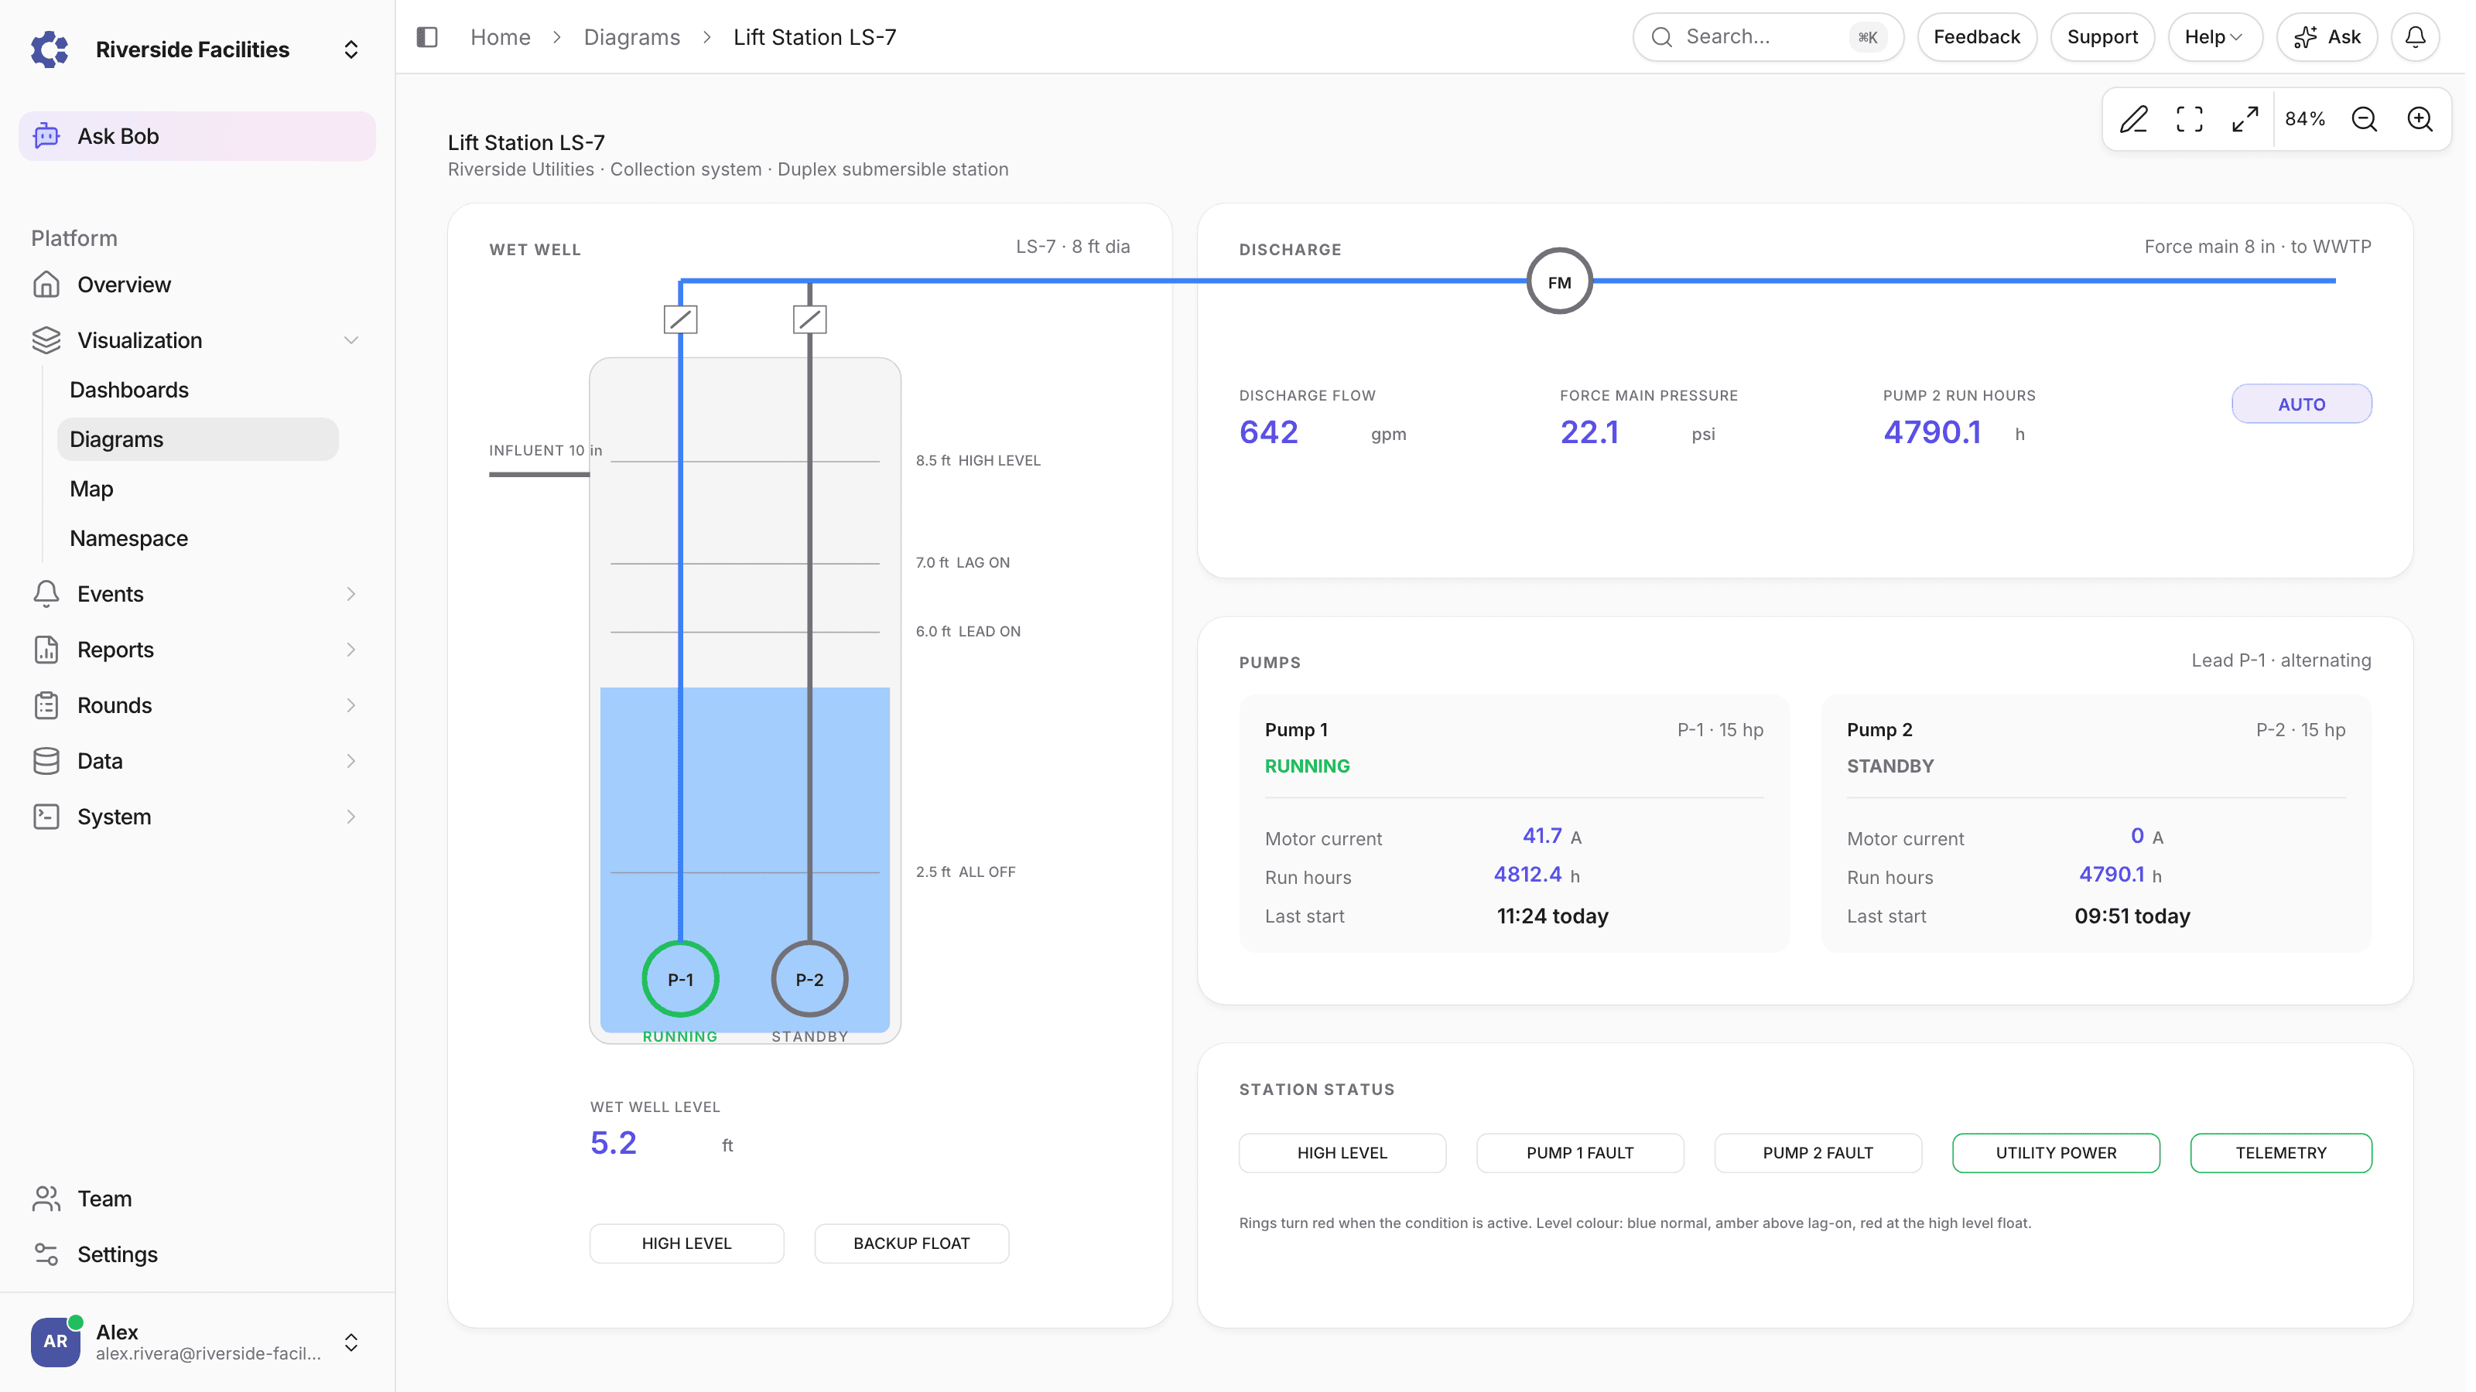
Task: Go to the Map page
Action: coord(91,489)
